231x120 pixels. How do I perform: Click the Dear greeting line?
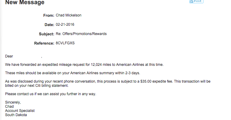click(24, 56)
